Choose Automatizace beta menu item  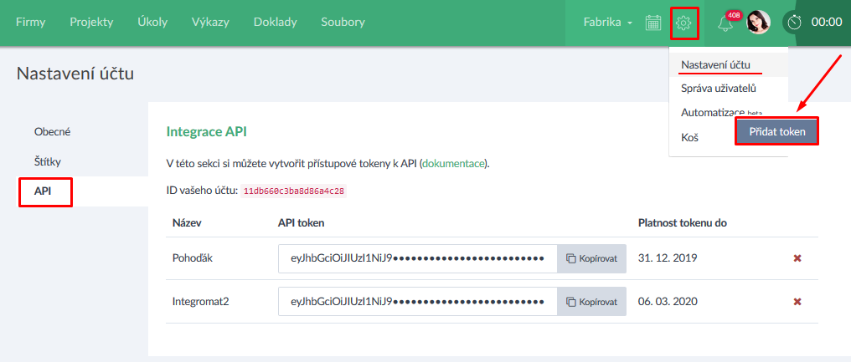point(712,112)
